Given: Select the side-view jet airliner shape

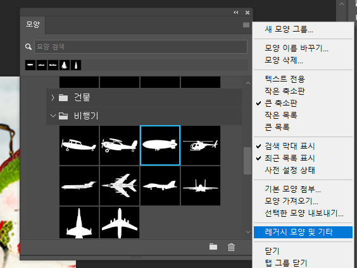Looking at the screenshot, I should (79, 186).
